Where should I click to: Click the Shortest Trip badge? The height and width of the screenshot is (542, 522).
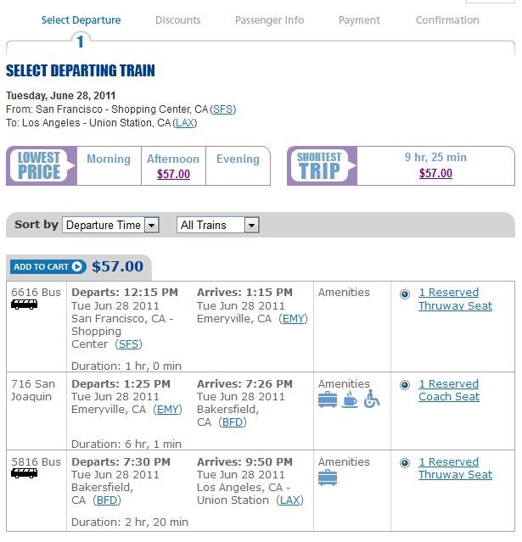tap(322, 166)
